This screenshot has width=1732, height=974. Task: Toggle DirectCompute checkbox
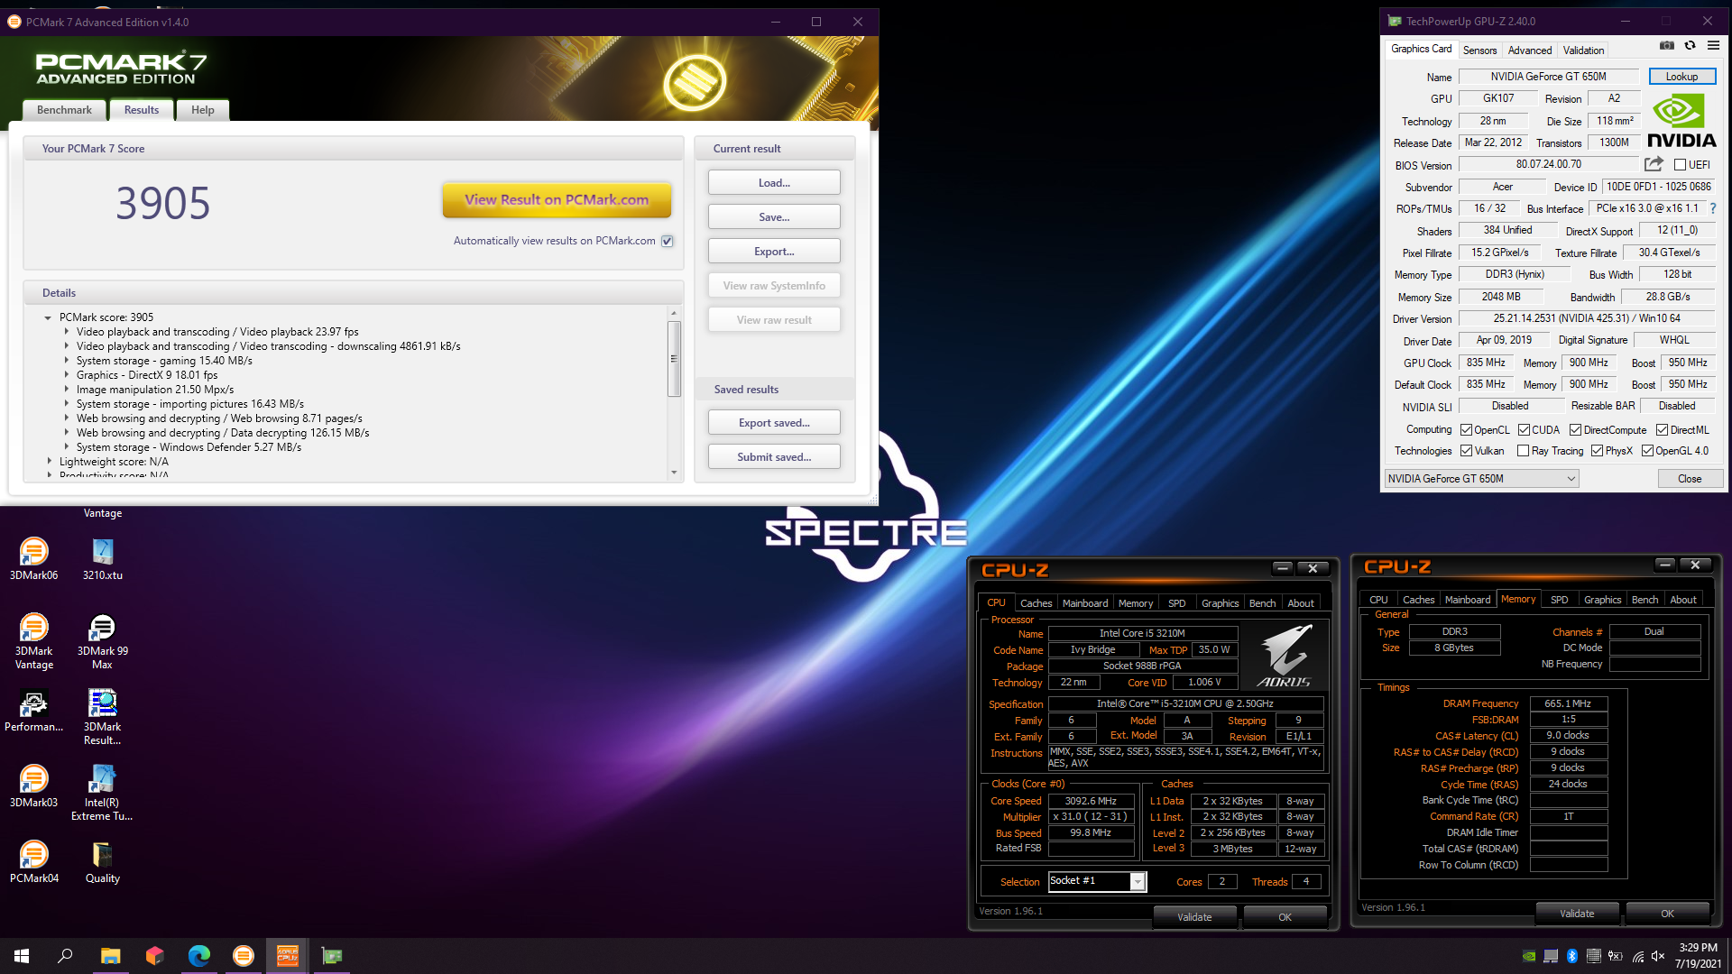[1576, 430]
